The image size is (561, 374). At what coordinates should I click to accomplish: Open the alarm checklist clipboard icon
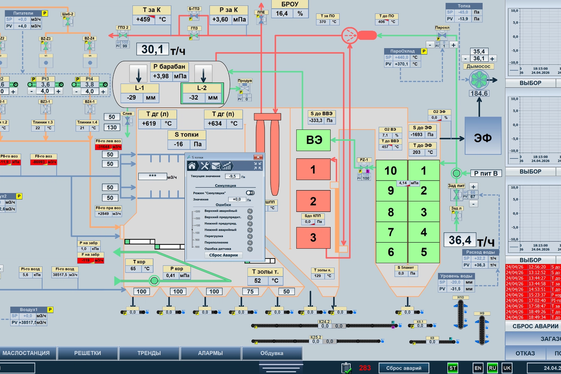346,367
